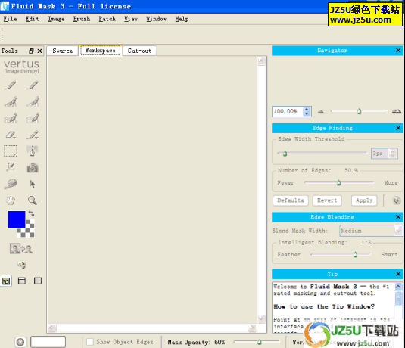Click the empty input field in status bar
The height and width of the screenshot is (348, 405).
pyautogui.click(x=48, y=342)
